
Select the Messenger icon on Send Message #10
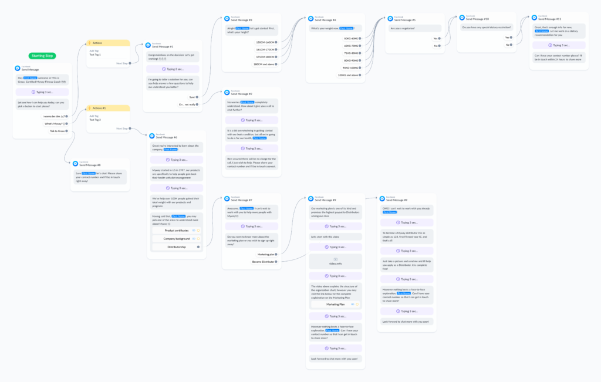(462, 17)
